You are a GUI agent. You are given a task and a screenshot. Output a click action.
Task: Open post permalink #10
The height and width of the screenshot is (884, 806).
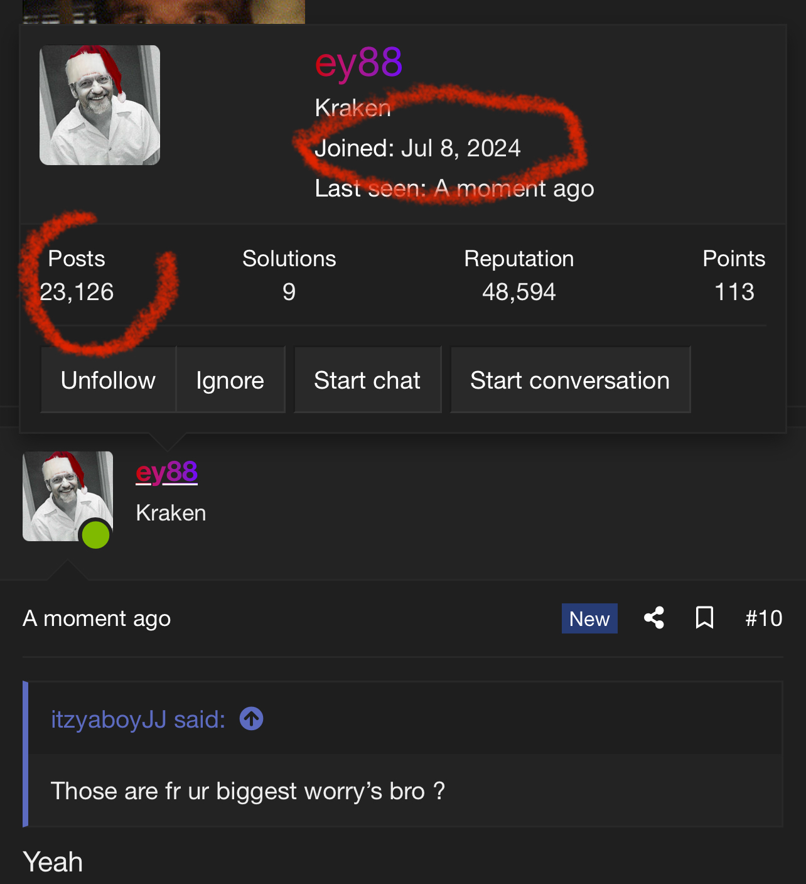[763, 618]
